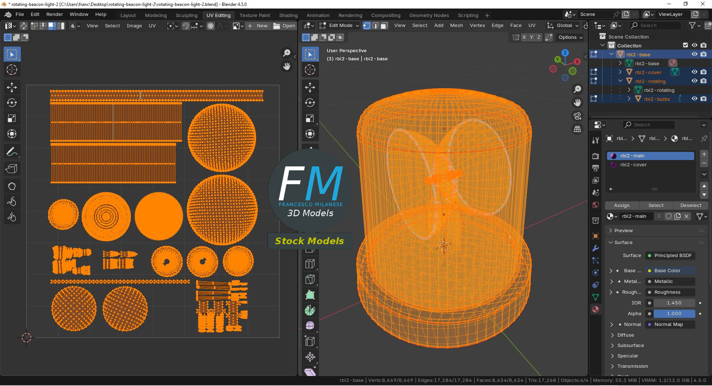
Task: Hide rbl2-cover object in outliner
Action: click(695, 72)
